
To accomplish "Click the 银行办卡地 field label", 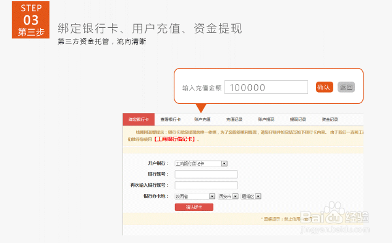I will click(156, 196).
